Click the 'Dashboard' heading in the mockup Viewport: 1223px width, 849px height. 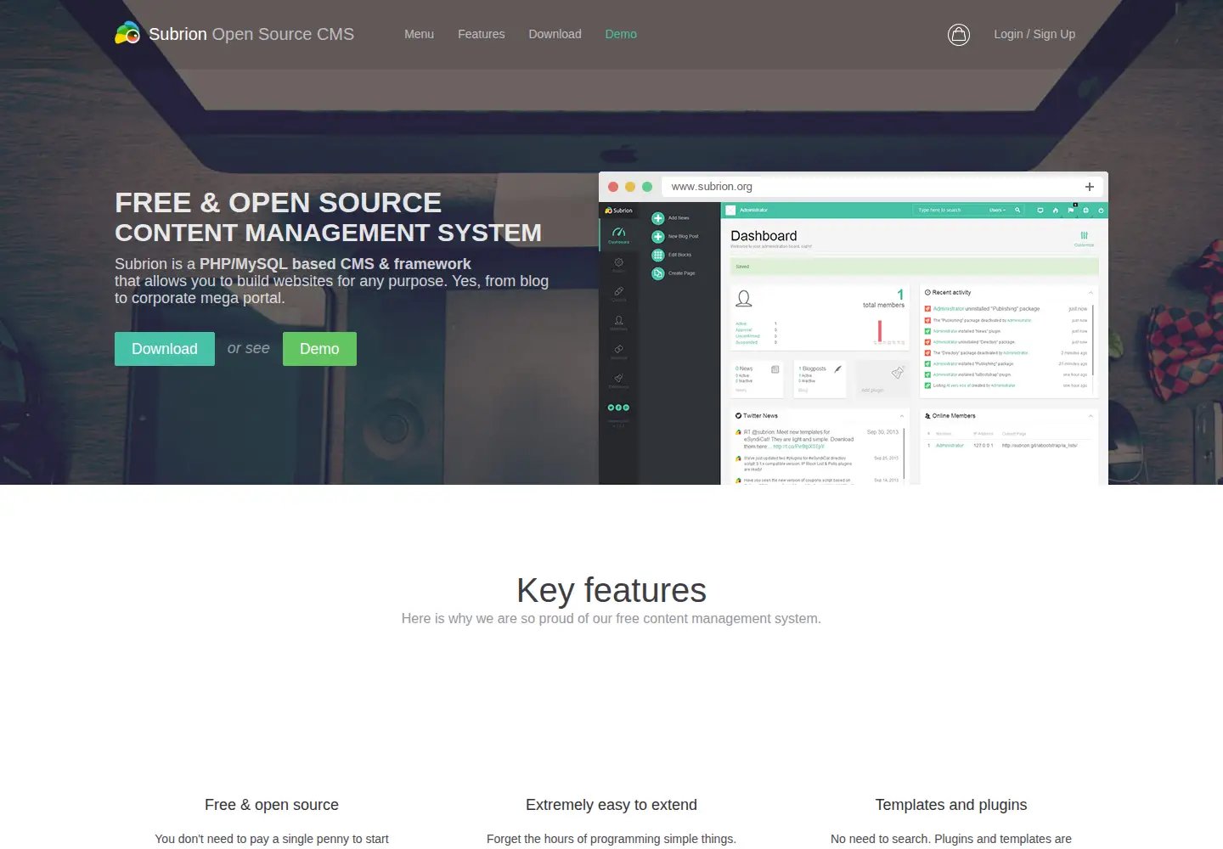764,236
